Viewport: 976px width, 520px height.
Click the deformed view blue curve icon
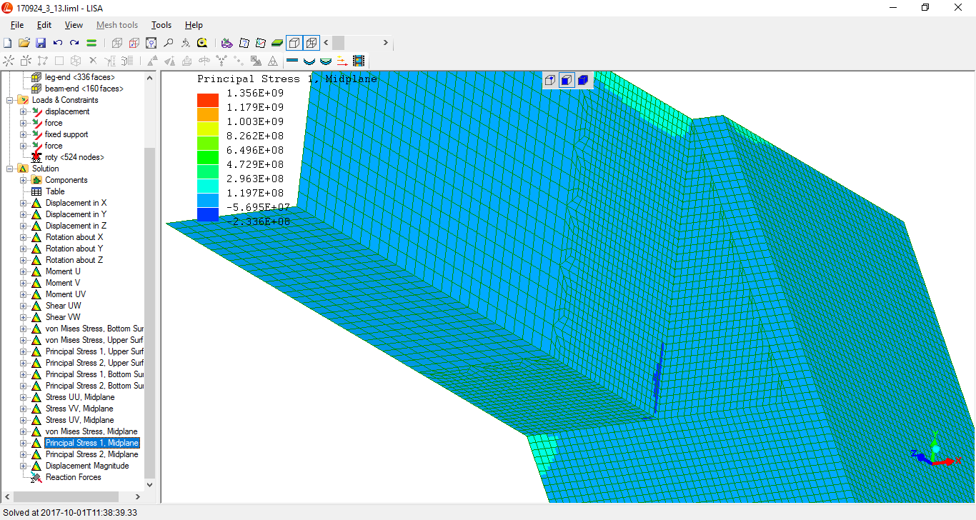309,61
